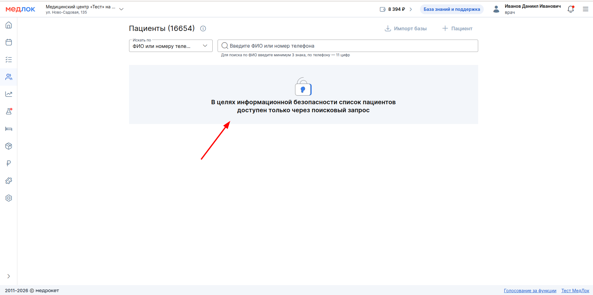Click the 'База знаний и поддержка' button
The height and width of the screenshot is (295, 593).
(x=452, y=9)
